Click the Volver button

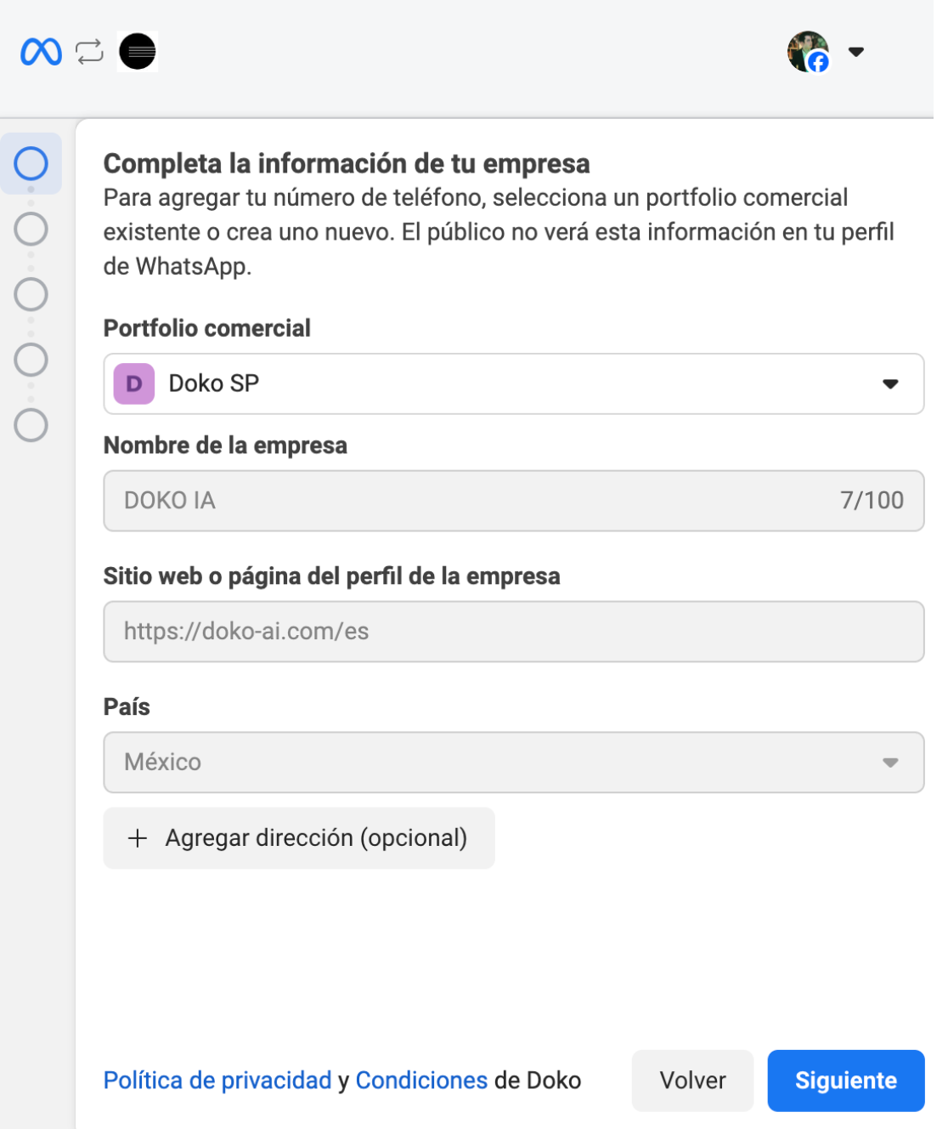[x=692, y=1081]
